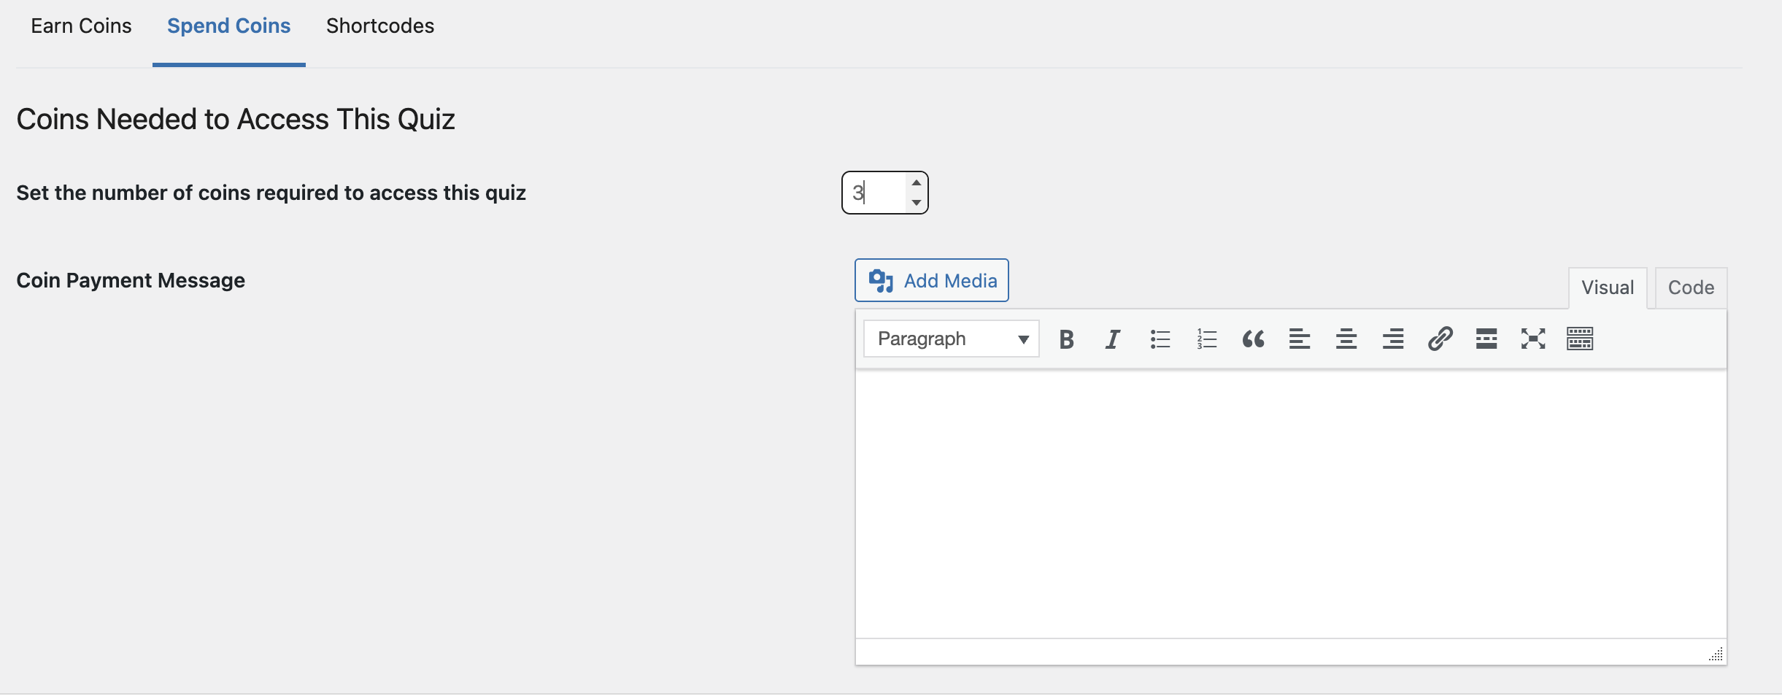The width and height of the screenshot is (1782, 699).
Task: Toggle the editor toolbar
Action: 1580,339
